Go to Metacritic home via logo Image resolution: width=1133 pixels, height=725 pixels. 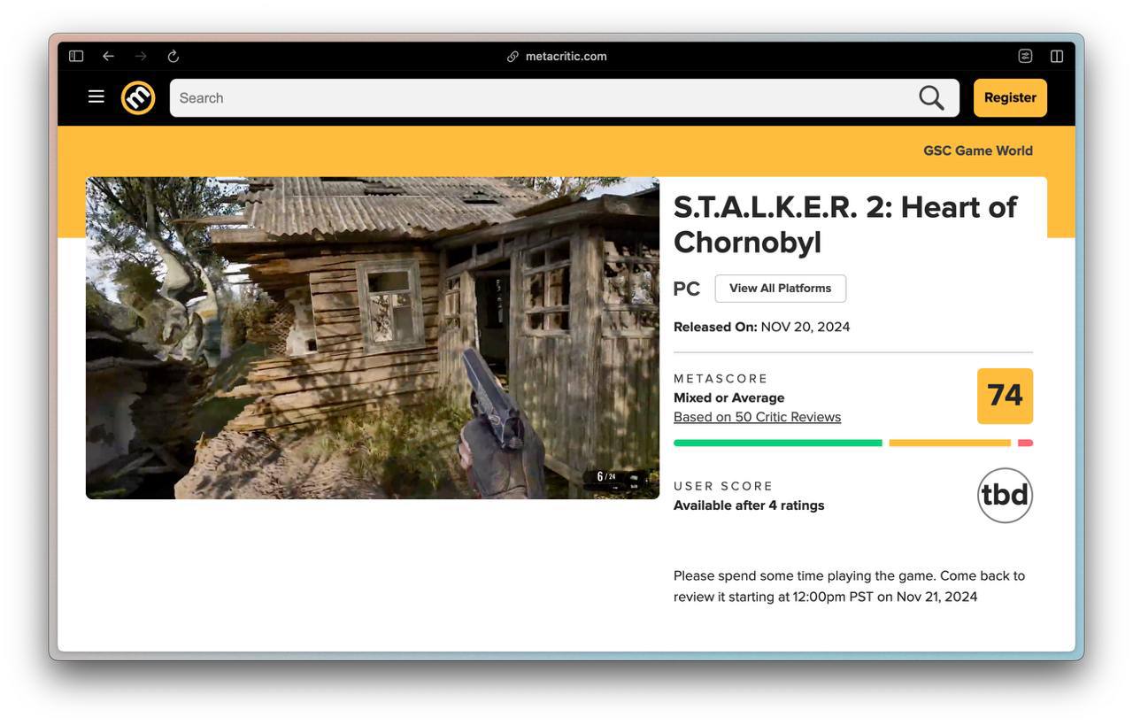click(138, 97)
